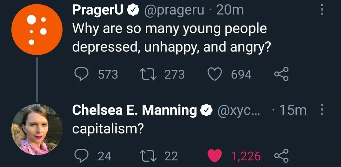Open the PragerU profile picture
Viewport: 341px width, 167px height.
[x=37, y=30]
